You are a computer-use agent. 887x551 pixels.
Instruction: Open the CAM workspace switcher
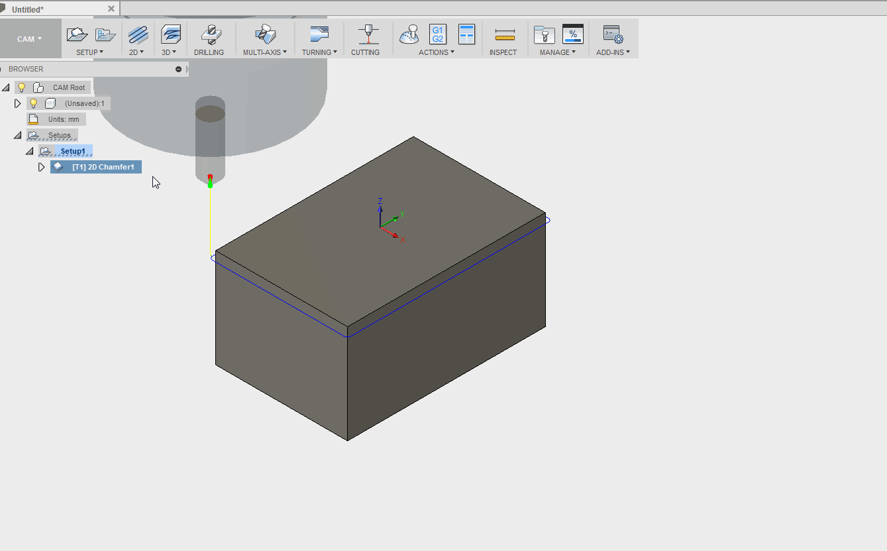point(30,38)
